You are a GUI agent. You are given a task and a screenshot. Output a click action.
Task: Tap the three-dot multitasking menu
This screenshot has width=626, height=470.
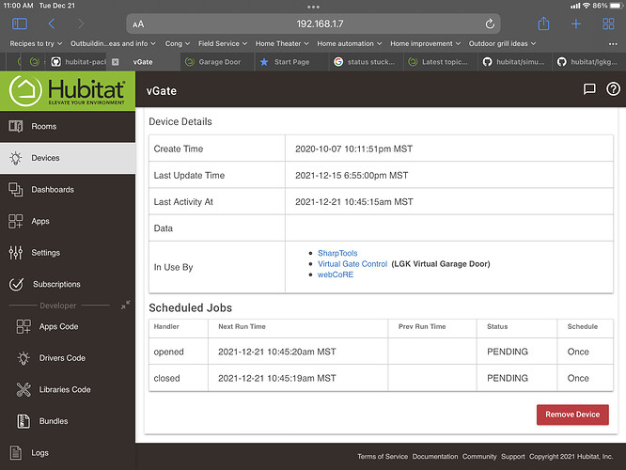point(313,7)
